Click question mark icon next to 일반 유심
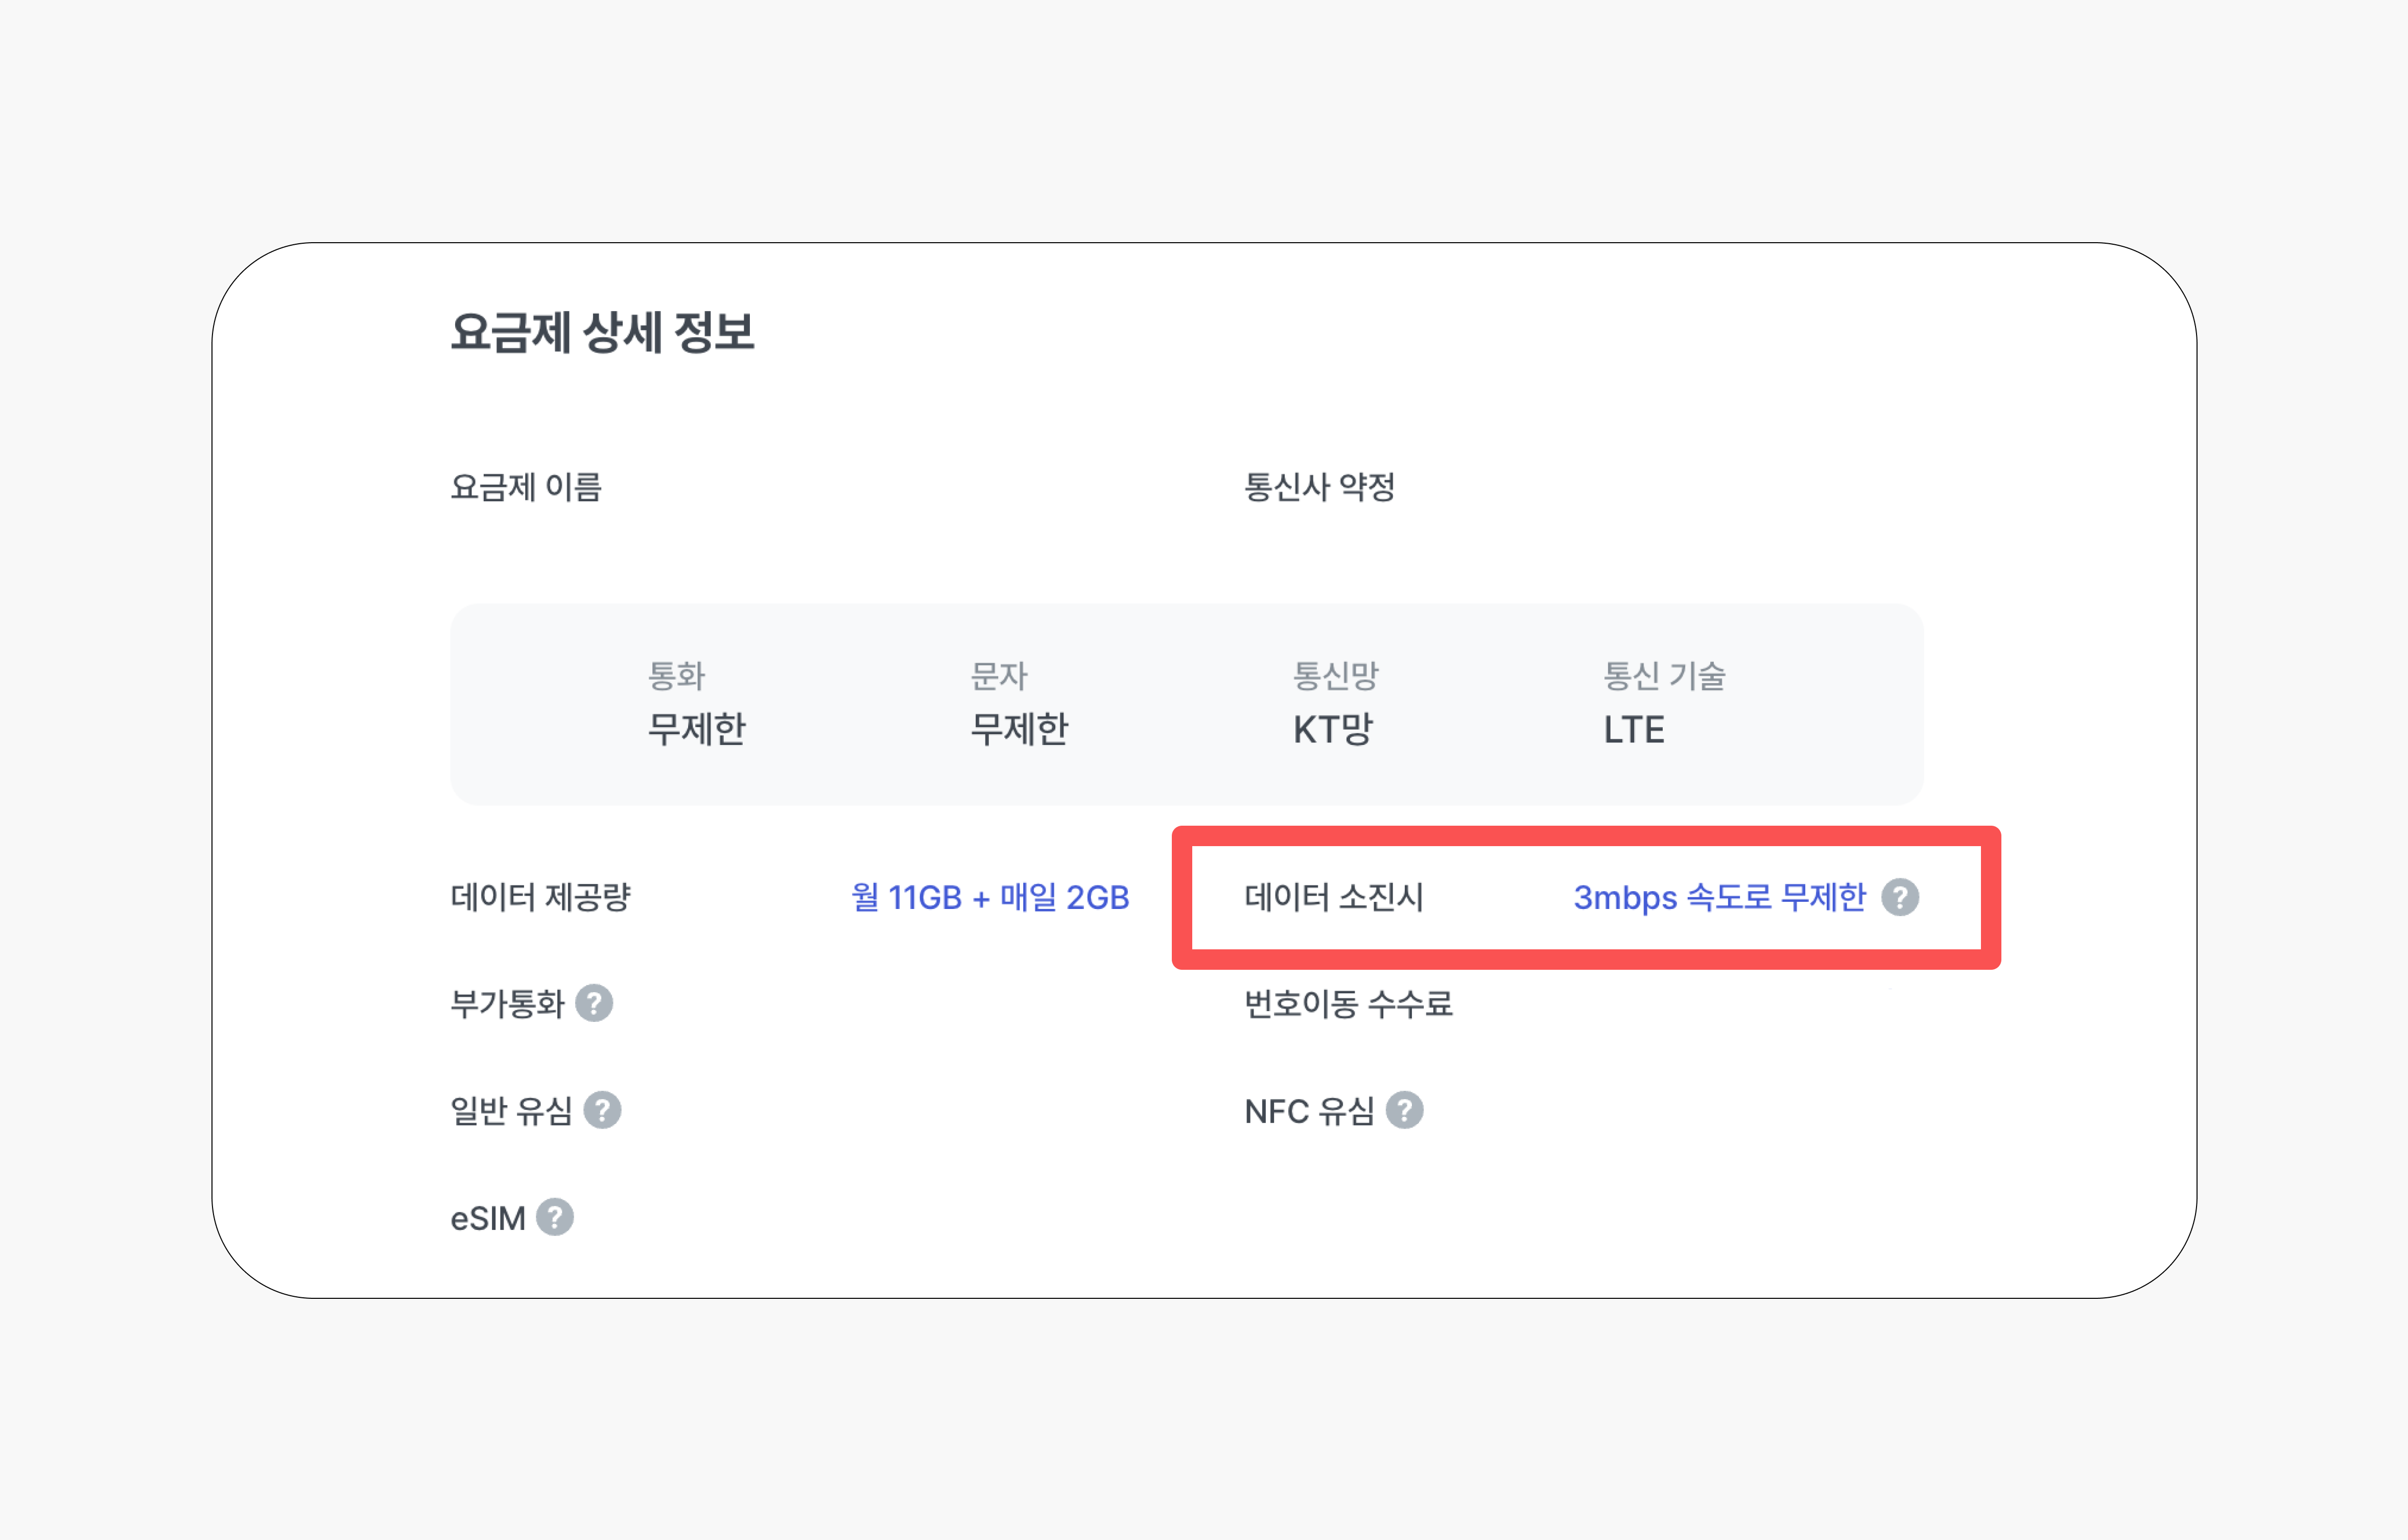 [x=602, y=1110]
